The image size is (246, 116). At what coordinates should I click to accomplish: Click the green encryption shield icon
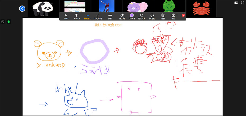(9, 22)
